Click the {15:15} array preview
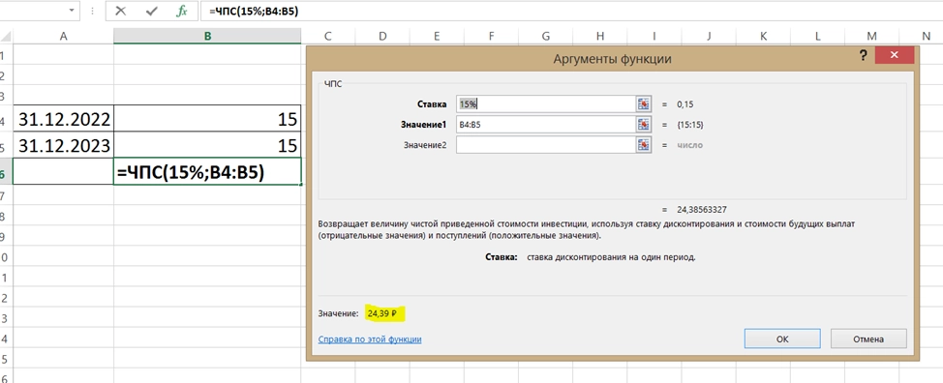This screenshot has width=943, height=383. coord(689,124)
